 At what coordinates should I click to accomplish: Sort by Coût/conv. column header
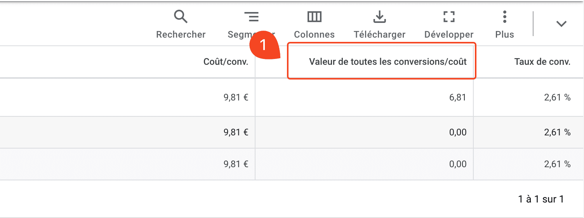[x=226, y=62]
